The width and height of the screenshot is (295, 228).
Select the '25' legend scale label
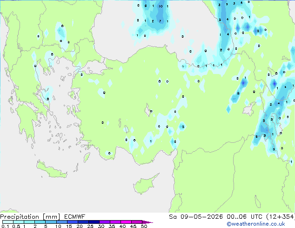point(90,226)
